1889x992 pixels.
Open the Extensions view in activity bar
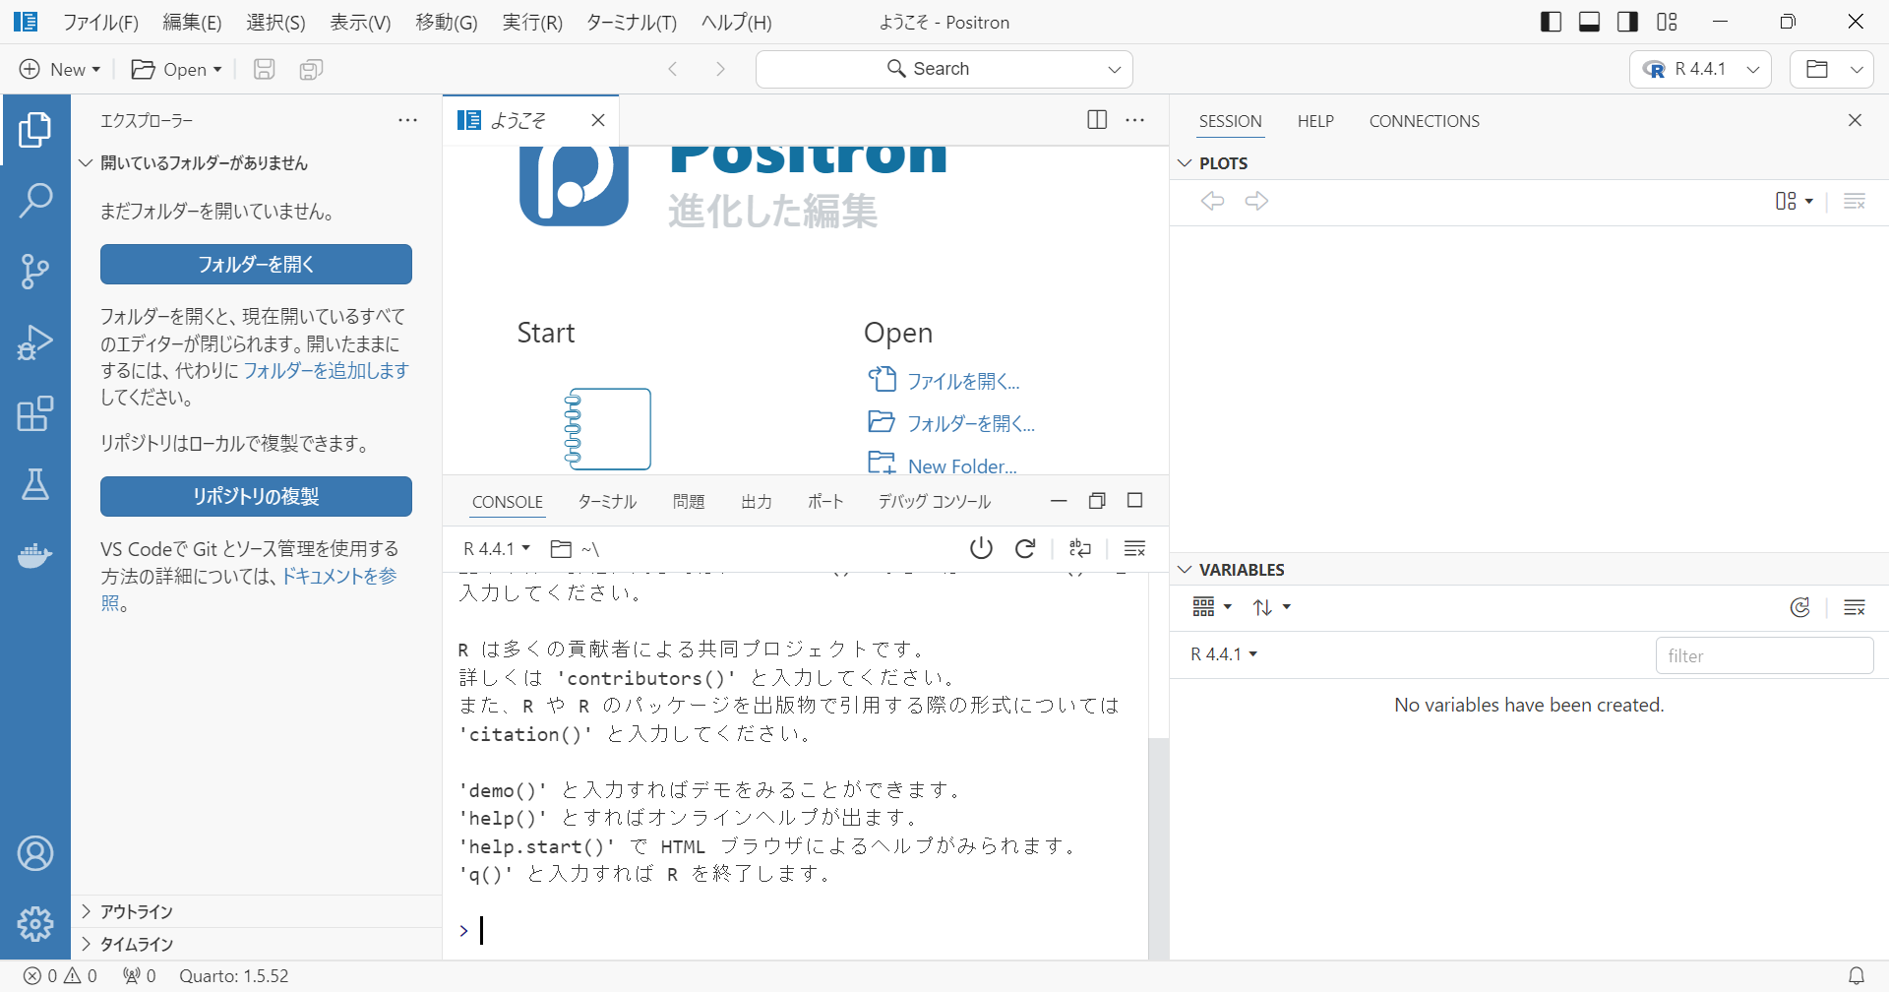35,414
